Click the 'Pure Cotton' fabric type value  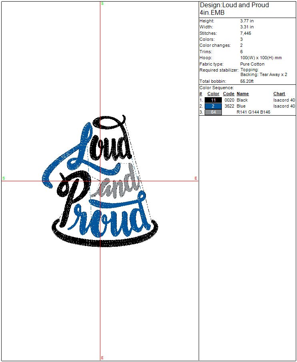[252, 64]
